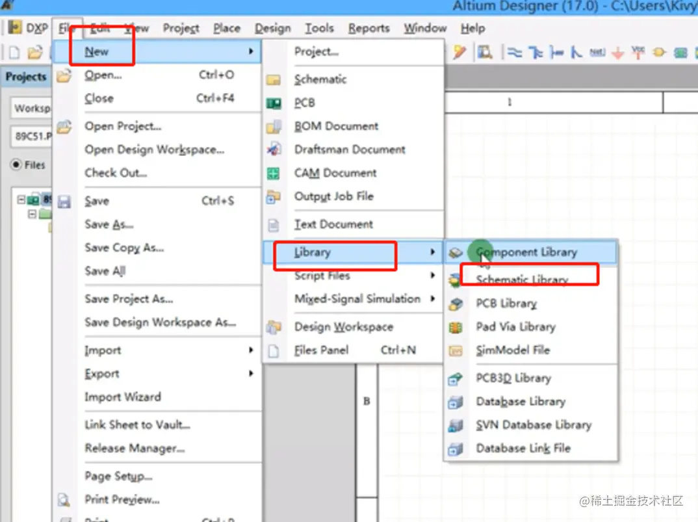Select Component Library in Library submenu
698x522 pixels.
point(530,252)
